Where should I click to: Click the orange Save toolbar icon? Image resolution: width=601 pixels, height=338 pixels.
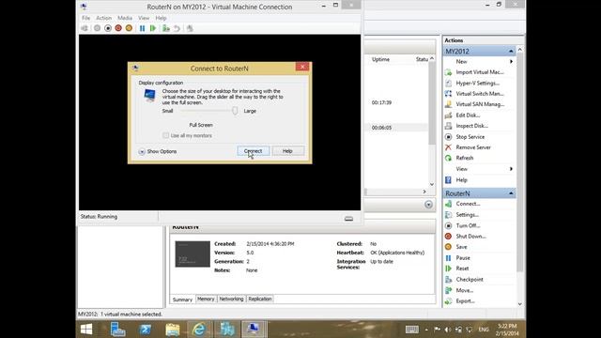tap(129, 28)
